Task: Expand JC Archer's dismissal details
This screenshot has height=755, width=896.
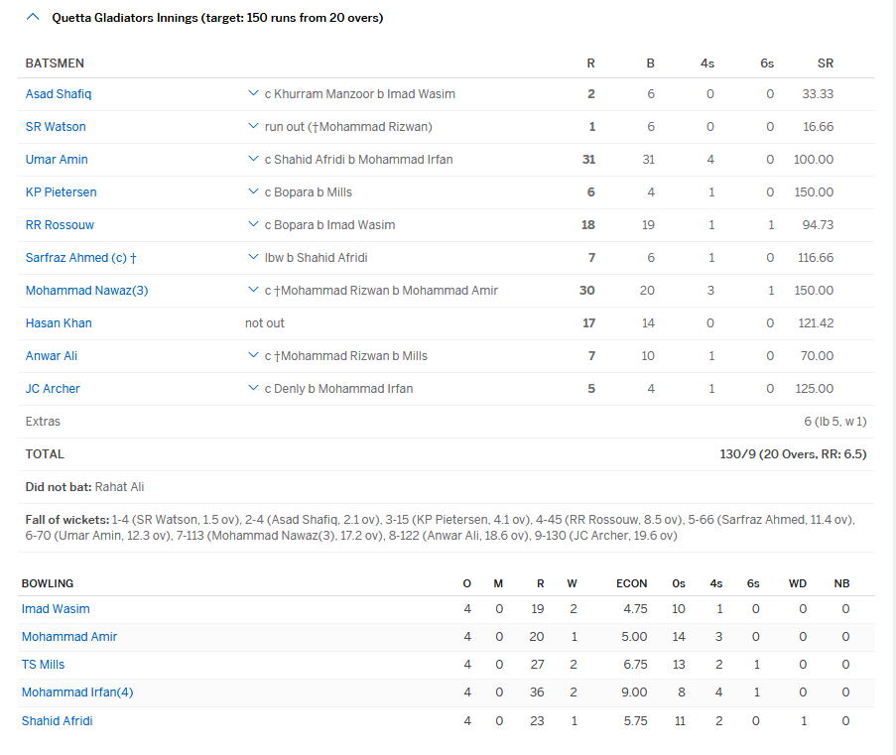Action: pos(253,388)
